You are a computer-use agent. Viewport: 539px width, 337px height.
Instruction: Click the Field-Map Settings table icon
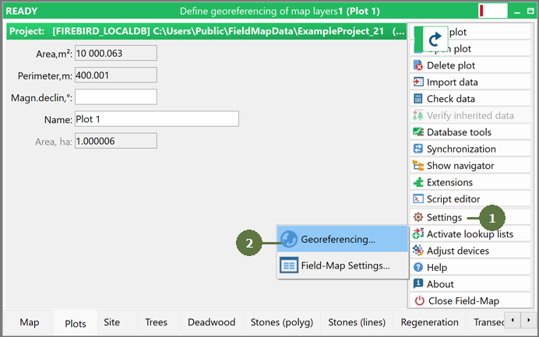click(289, 265)
